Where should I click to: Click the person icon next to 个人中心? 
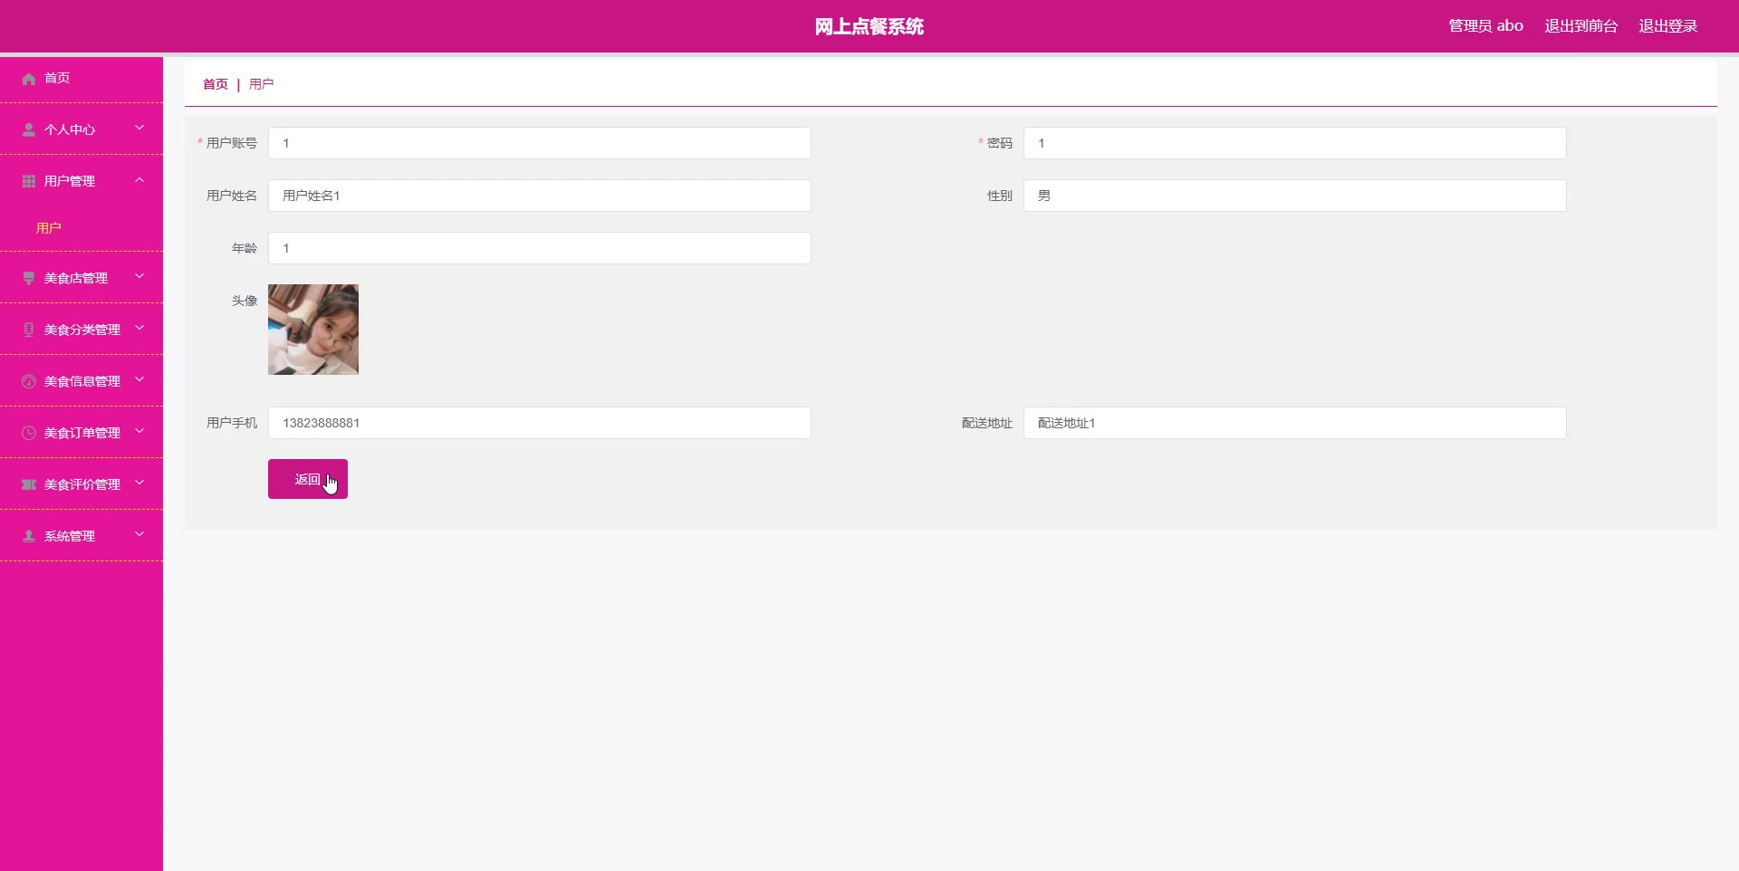pos(29,130)
